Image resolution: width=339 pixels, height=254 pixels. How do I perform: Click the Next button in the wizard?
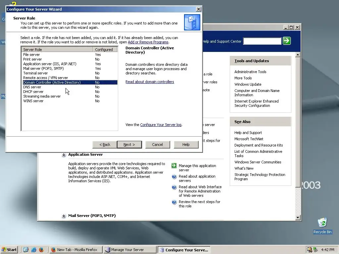click(129, 145)
